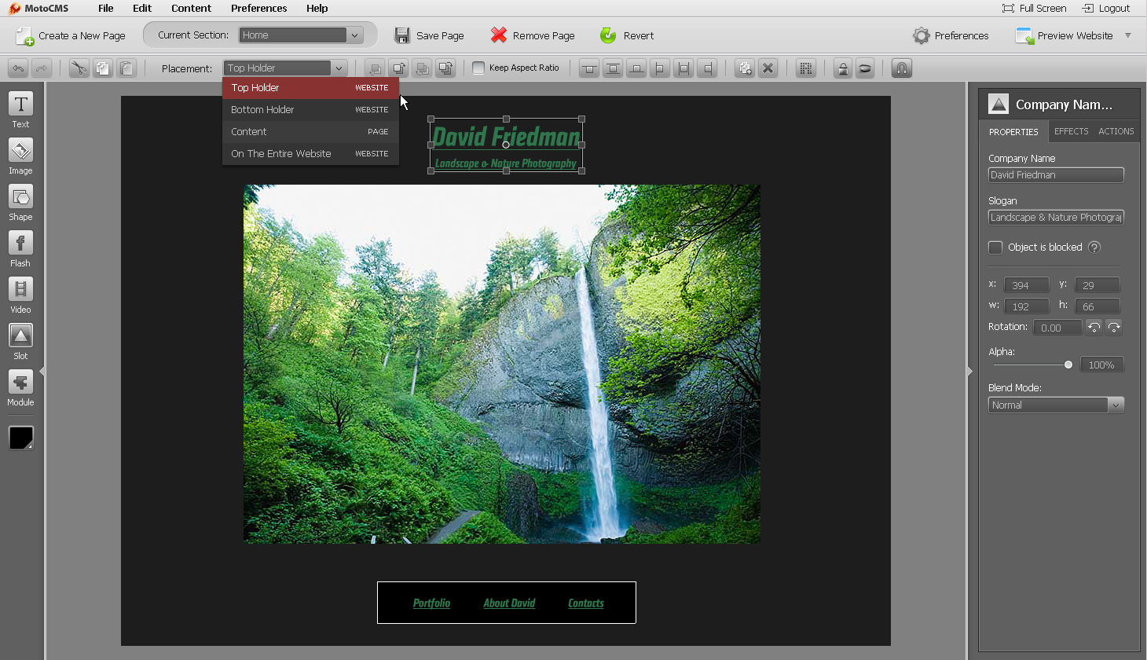
Task: Click the X delete object icon
Action: [768, 68]
